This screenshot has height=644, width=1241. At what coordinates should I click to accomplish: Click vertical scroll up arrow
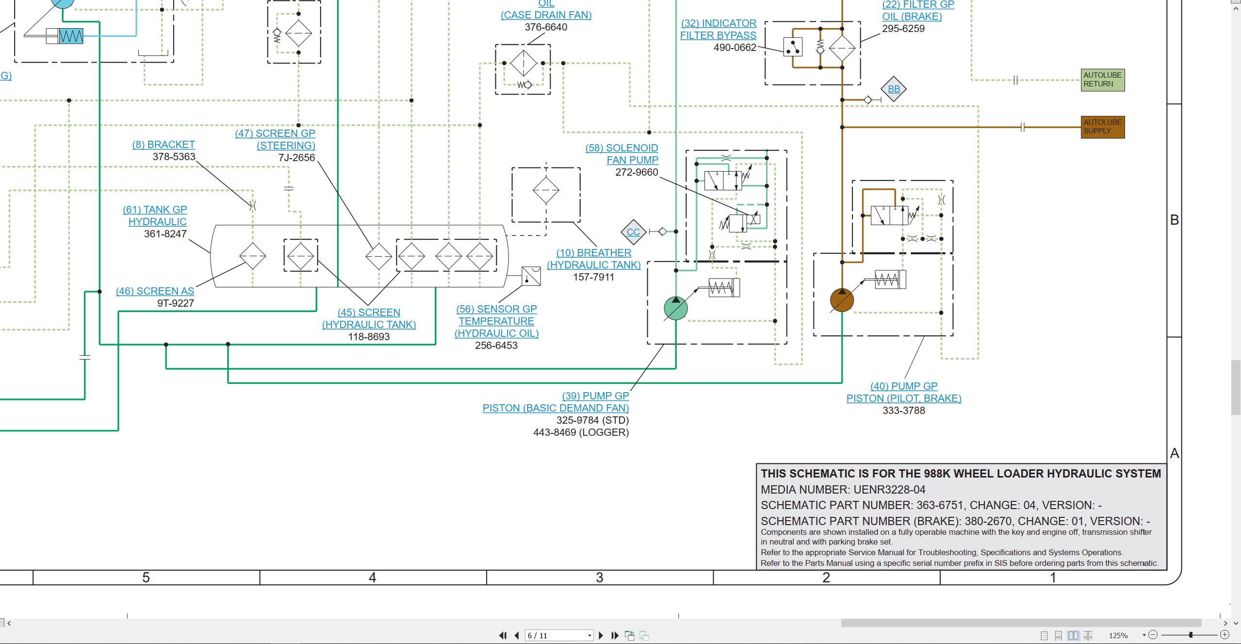click(x=1236, y=9)
